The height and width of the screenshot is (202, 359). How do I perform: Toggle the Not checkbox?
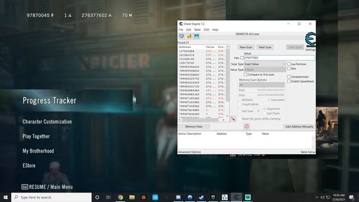(x=289, y=68)
